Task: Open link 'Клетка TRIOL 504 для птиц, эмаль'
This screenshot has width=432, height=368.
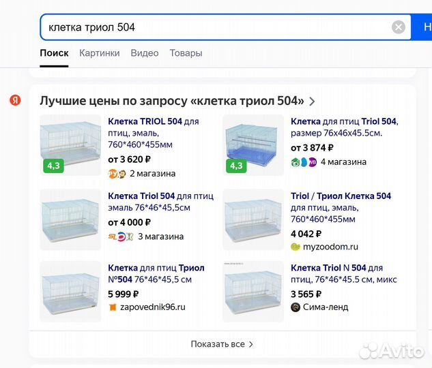Action: click(x=154, y=133)
